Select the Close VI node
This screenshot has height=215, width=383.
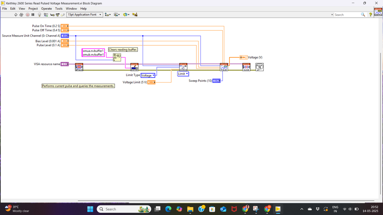[247, 67]
